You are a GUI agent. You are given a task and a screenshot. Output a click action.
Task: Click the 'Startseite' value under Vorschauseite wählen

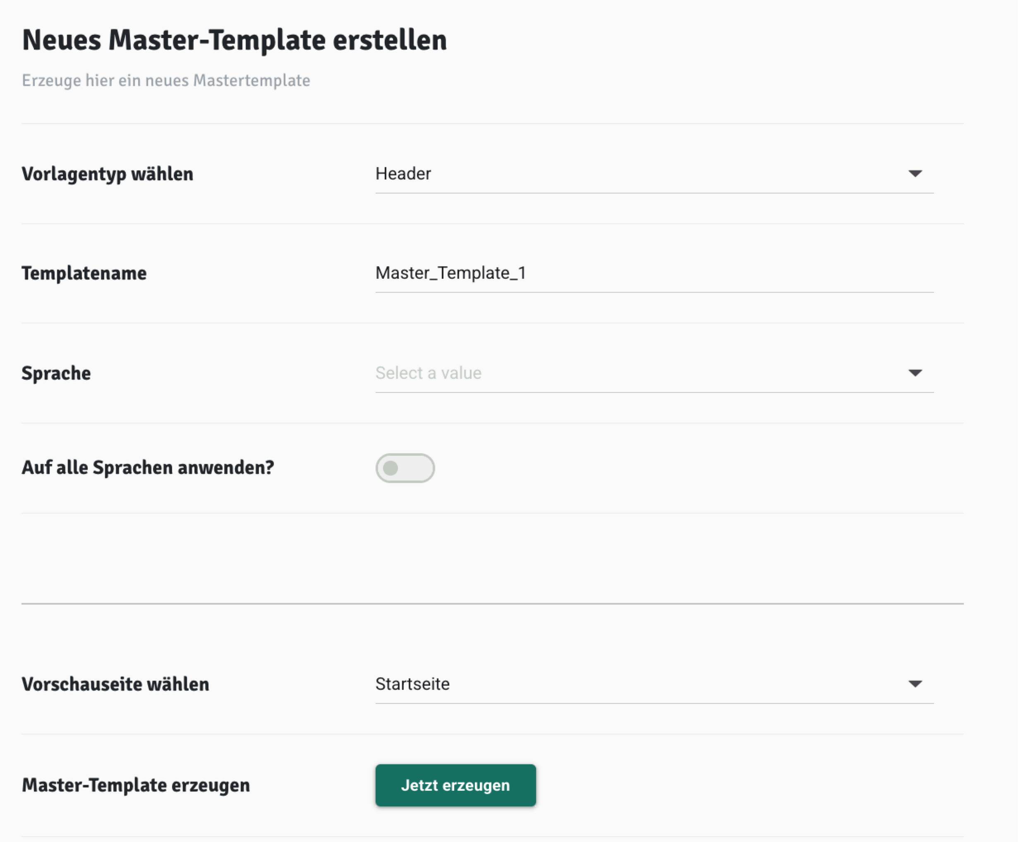coord(412,684)
